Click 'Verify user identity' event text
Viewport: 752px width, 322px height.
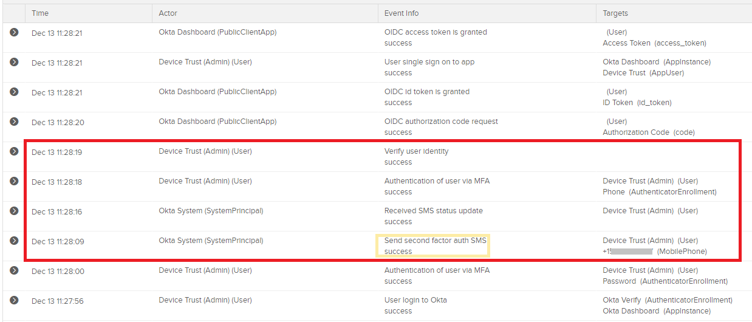pos(417,151)
